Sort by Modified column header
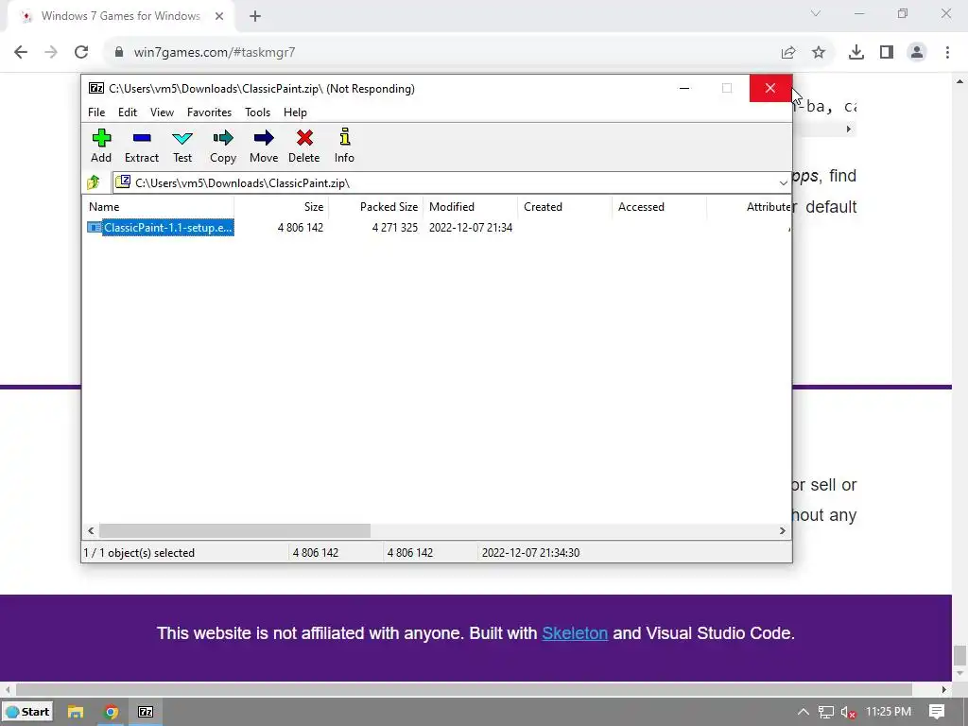The image size is (968, 726). click(x=471, y=207)
